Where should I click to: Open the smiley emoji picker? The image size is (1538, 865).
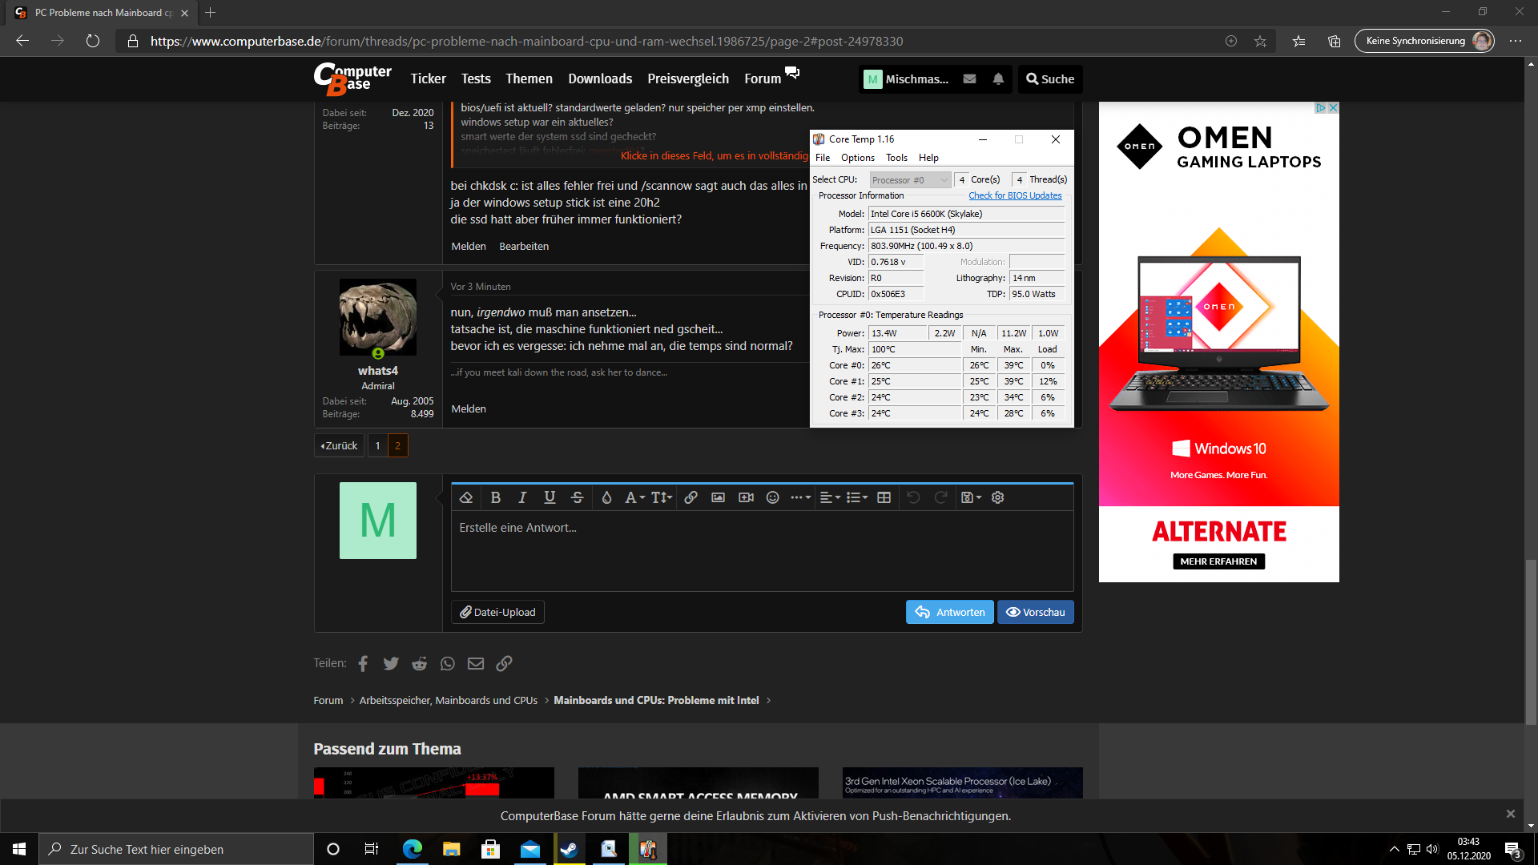tap(772, 497)
